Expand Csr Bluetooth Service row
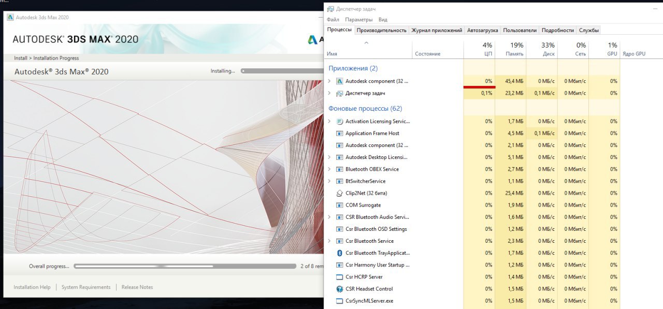This screenshot has width=663, height=309. point(329,241)
